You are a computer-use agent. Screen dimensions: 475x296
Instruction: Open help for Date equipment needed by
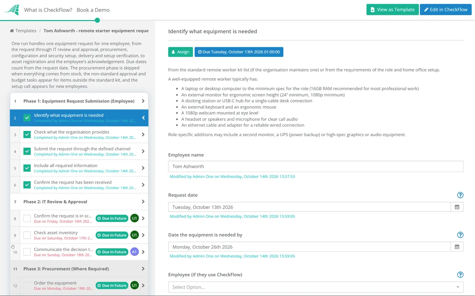click(x=460, y=235)
